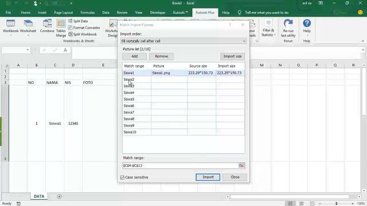Image resolution: width=367 pixels, height=206 pixels.
Task: Click the Match range input field
Action: 180,165
